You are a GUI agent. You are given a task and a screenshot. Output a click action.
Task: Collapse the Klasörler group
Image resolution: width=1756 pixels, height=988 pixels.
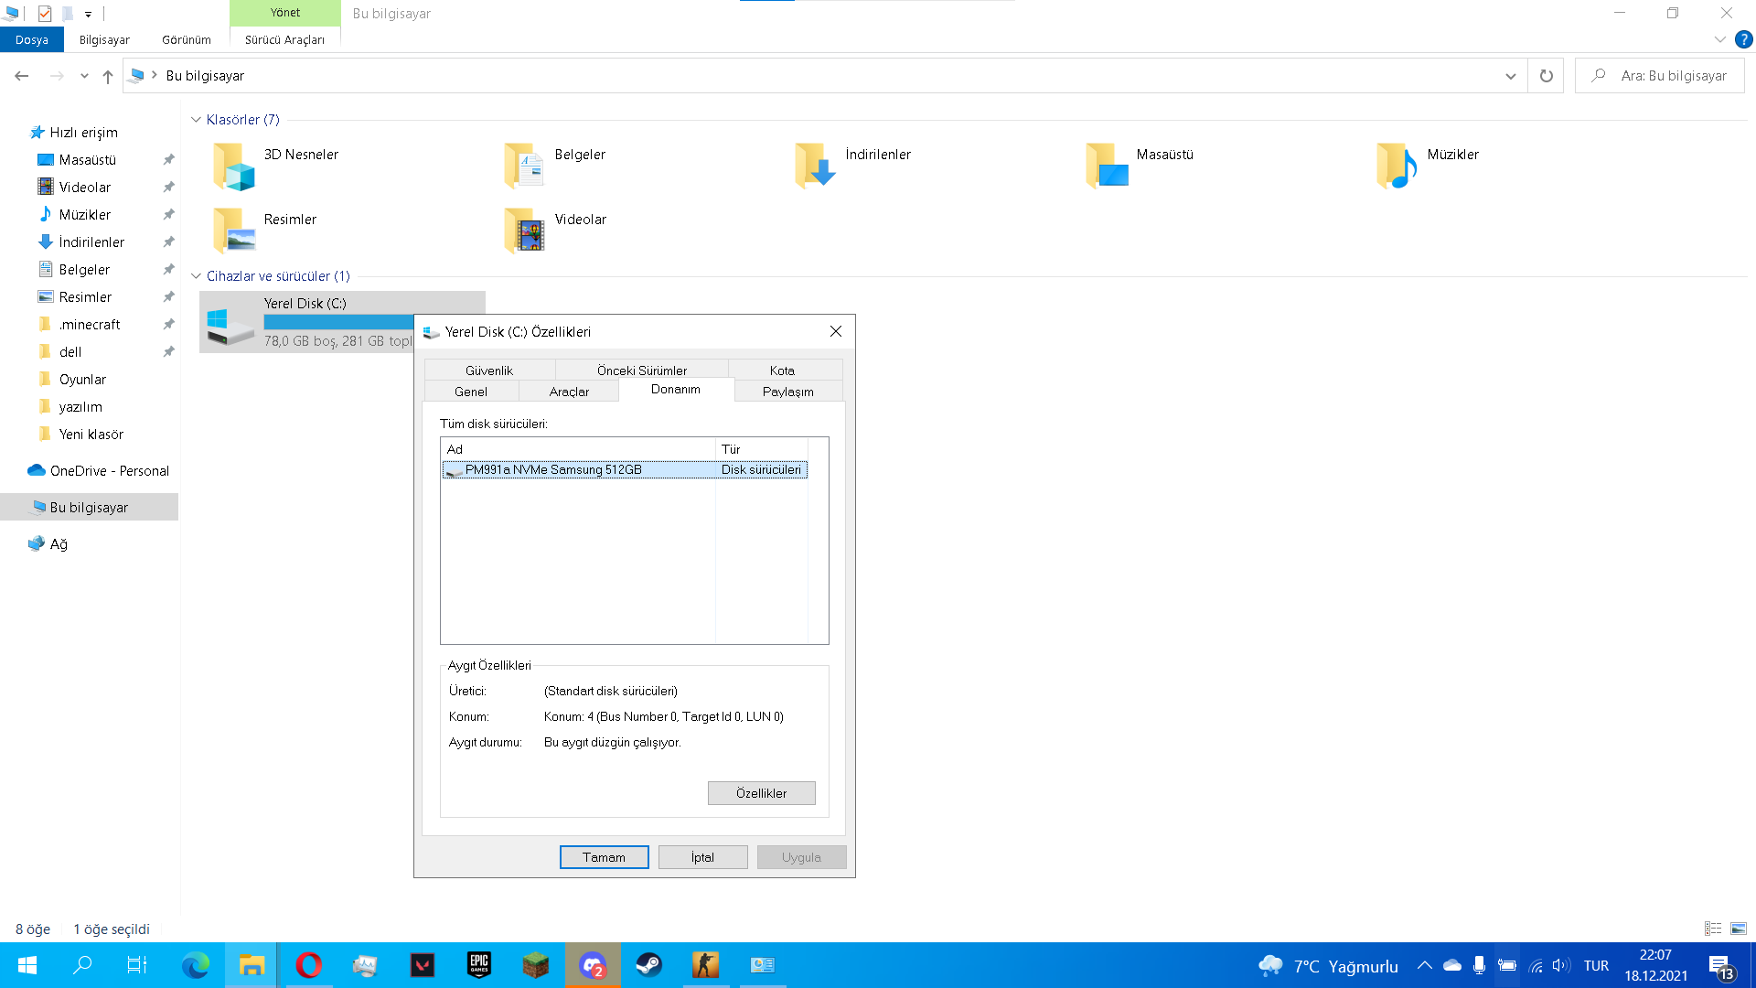(196, 120)
